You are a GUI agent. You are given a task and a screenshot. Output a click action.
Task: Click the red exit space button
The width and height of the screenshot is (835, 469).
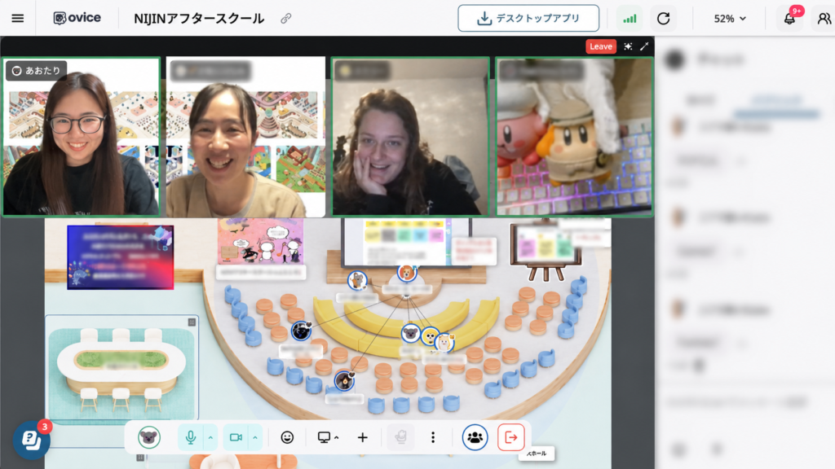coord(511,437)
